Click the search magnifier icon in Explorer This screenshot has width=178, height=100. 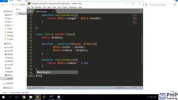[175, 5]
